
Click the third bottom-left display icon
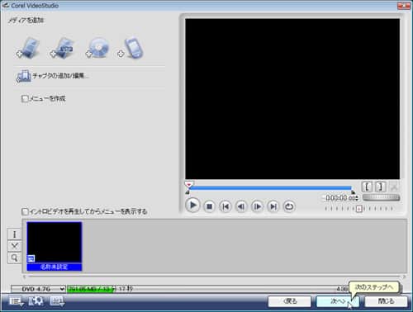pyautogui.click(x=57, y=301)
